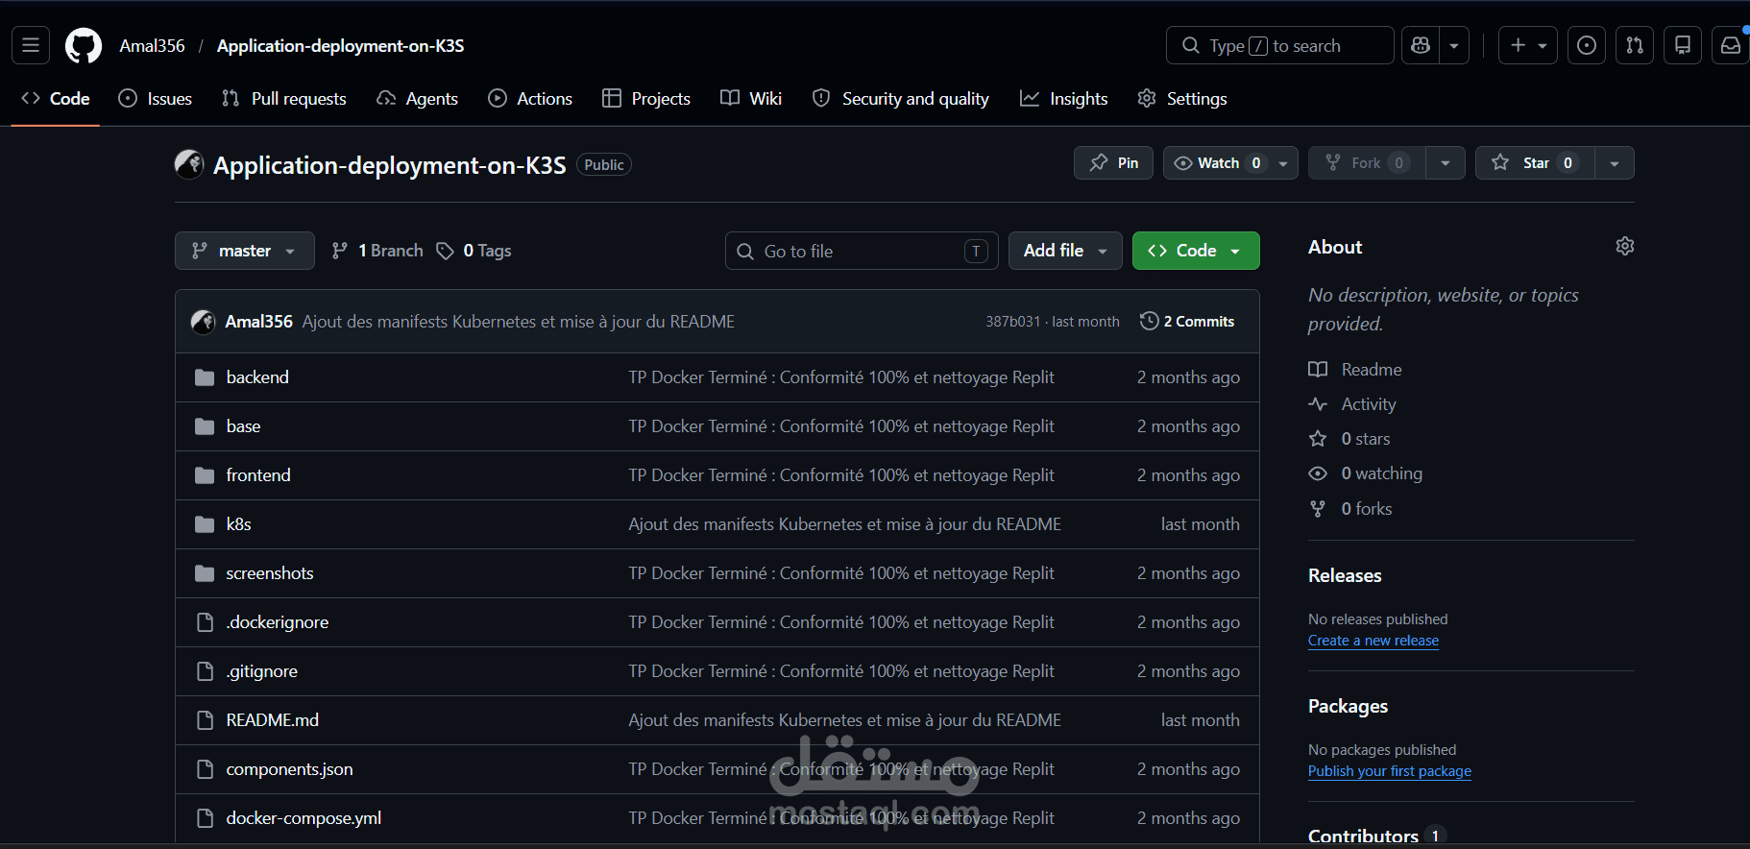Open Readme link in About sidebar
The image size is (1750, 849).
1355,370
